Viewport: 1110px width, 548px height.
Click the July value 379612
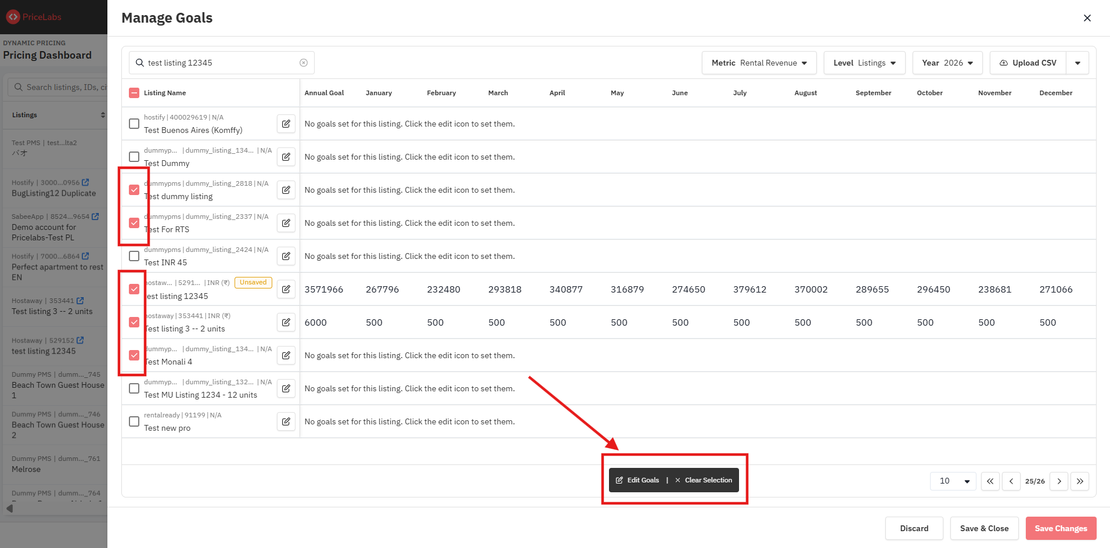[x=750, y=289]
